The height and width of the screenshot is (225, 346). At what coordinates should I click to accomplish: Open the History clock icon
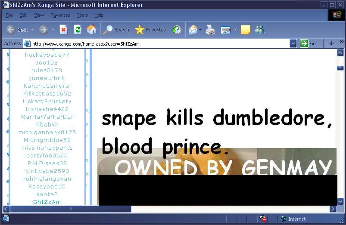pyautogui.click(x=177, y=30)
